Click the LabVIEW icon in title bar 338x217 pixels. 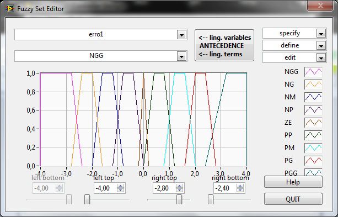pos(10,9)
